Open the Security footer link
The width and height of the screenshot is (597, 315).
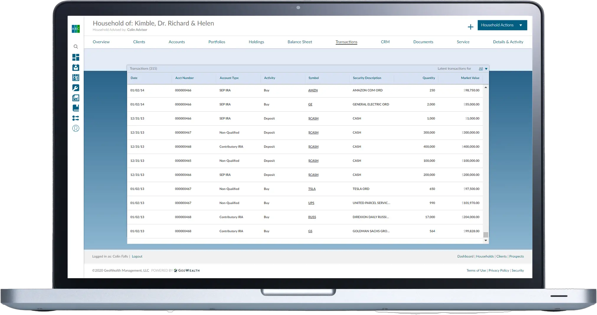pyautogui.click(x=518, y=271)
